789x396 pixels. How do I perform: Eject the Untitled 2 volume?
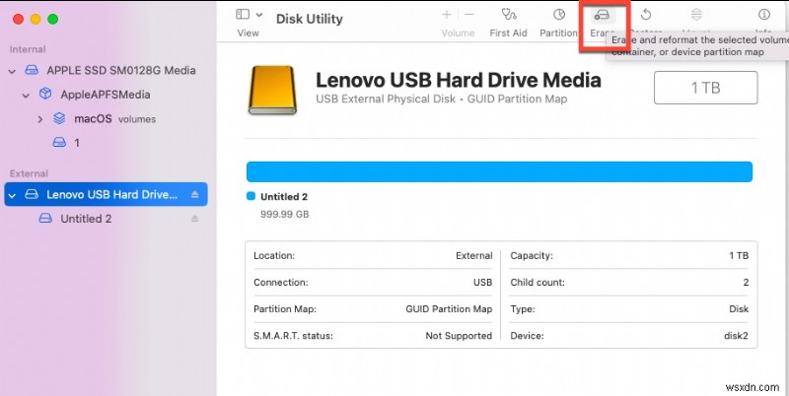coord(195,219)
